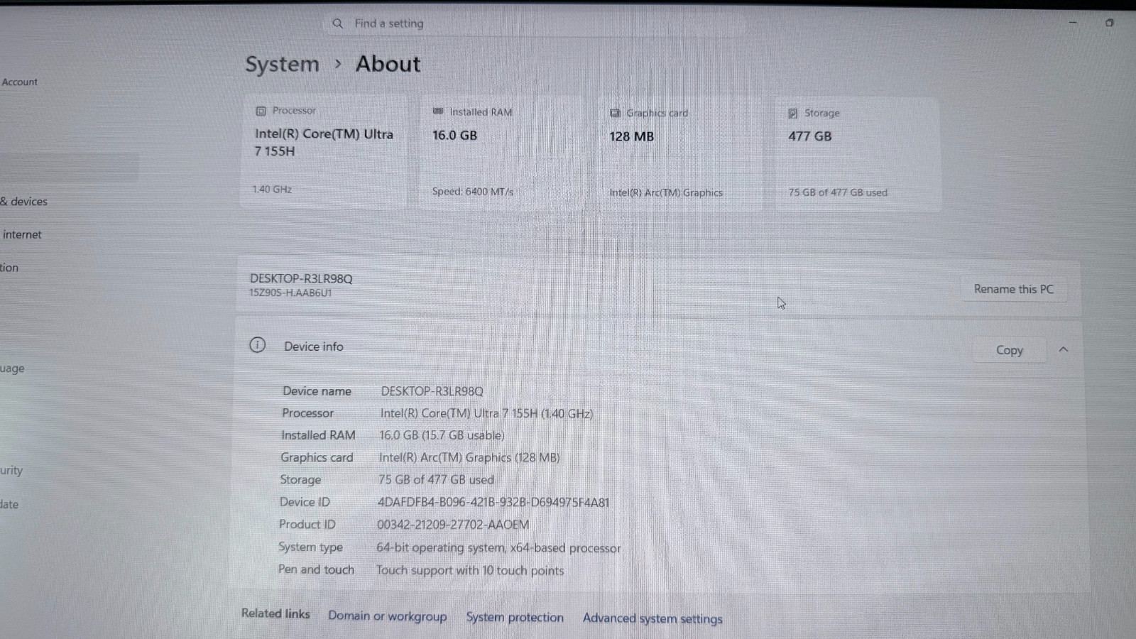Click the Device ID value

pyautogui.click(x=493, y=502)
